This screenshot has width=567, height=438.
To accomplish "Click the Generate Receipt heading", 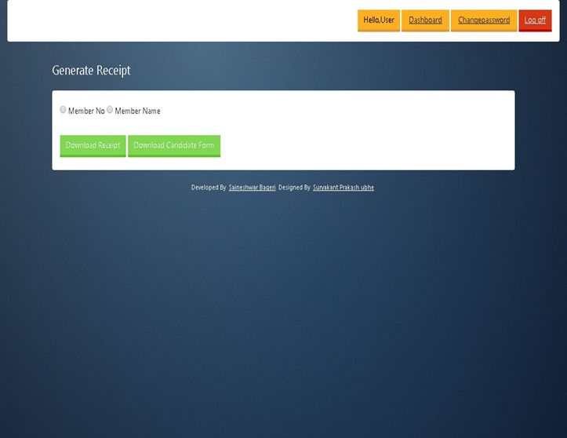I will pos(91,70).
